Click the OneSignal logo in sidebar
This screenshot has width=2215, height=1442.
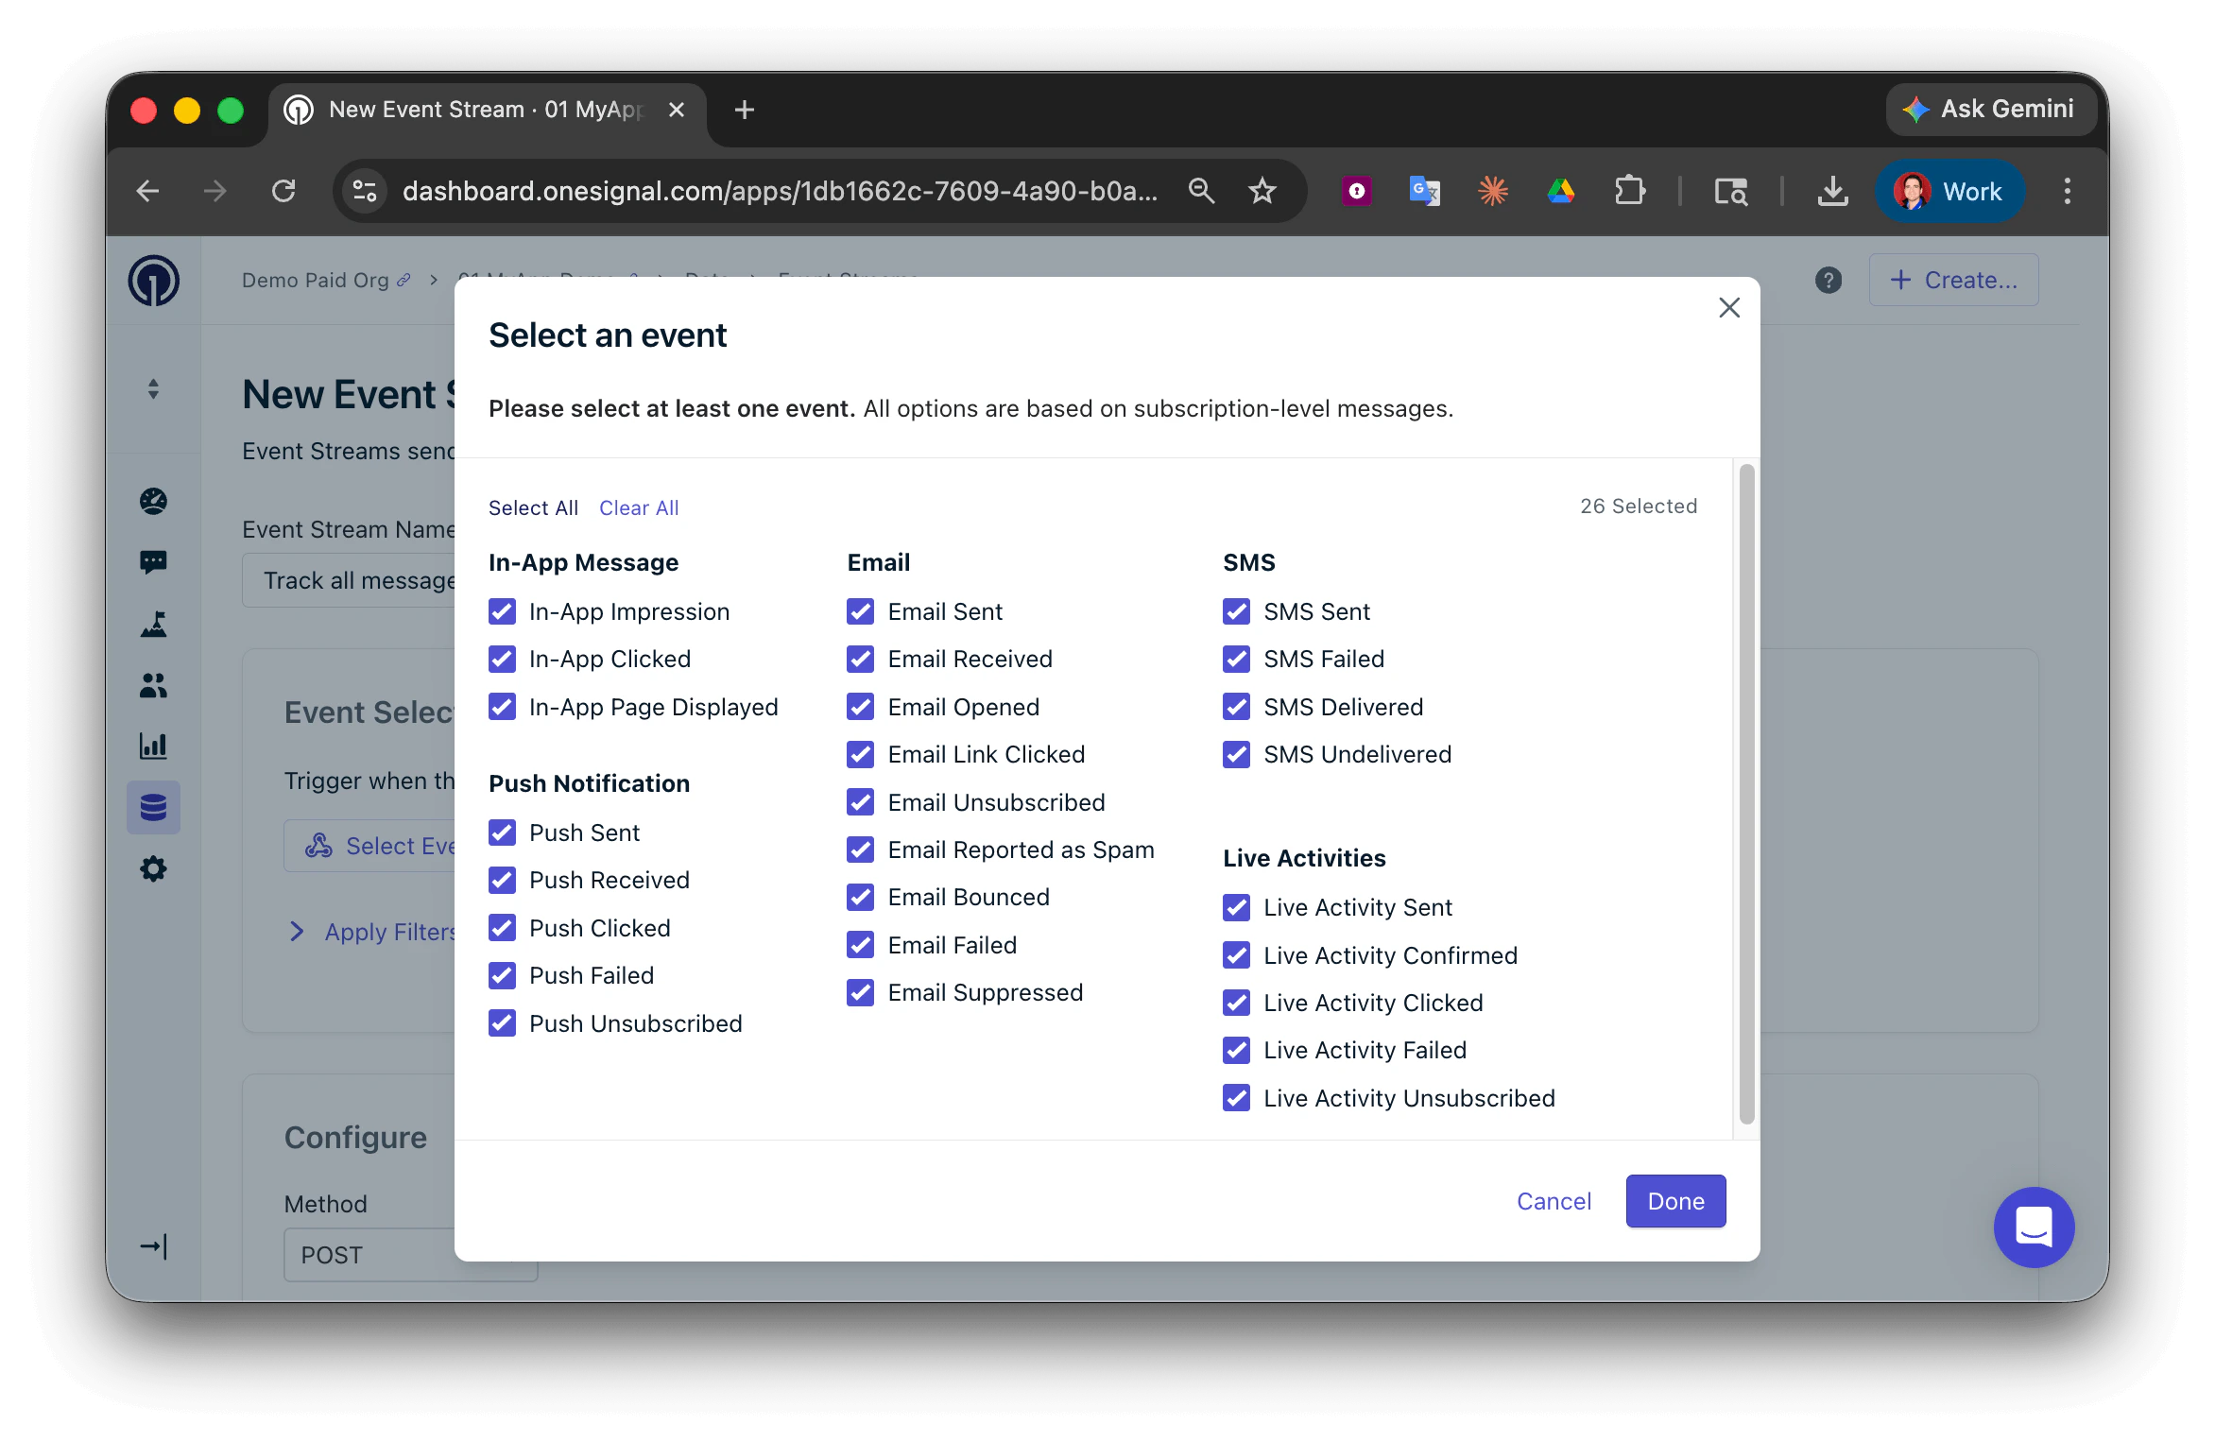(154, 281)
